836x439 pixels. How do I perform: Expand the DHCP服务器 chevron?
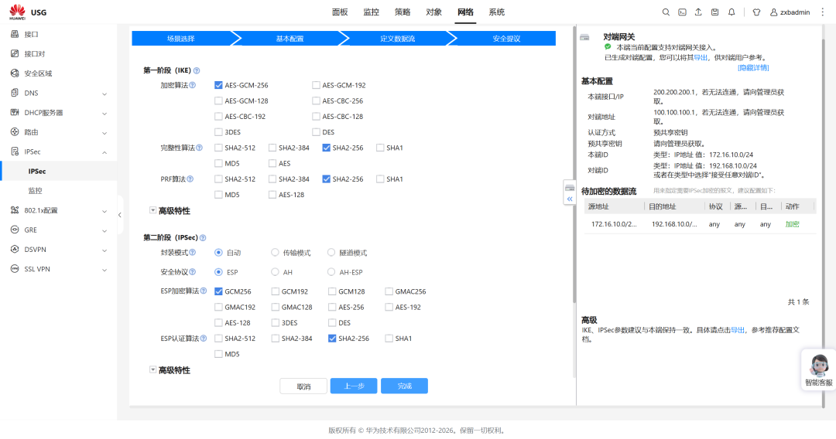click(104, 114)
